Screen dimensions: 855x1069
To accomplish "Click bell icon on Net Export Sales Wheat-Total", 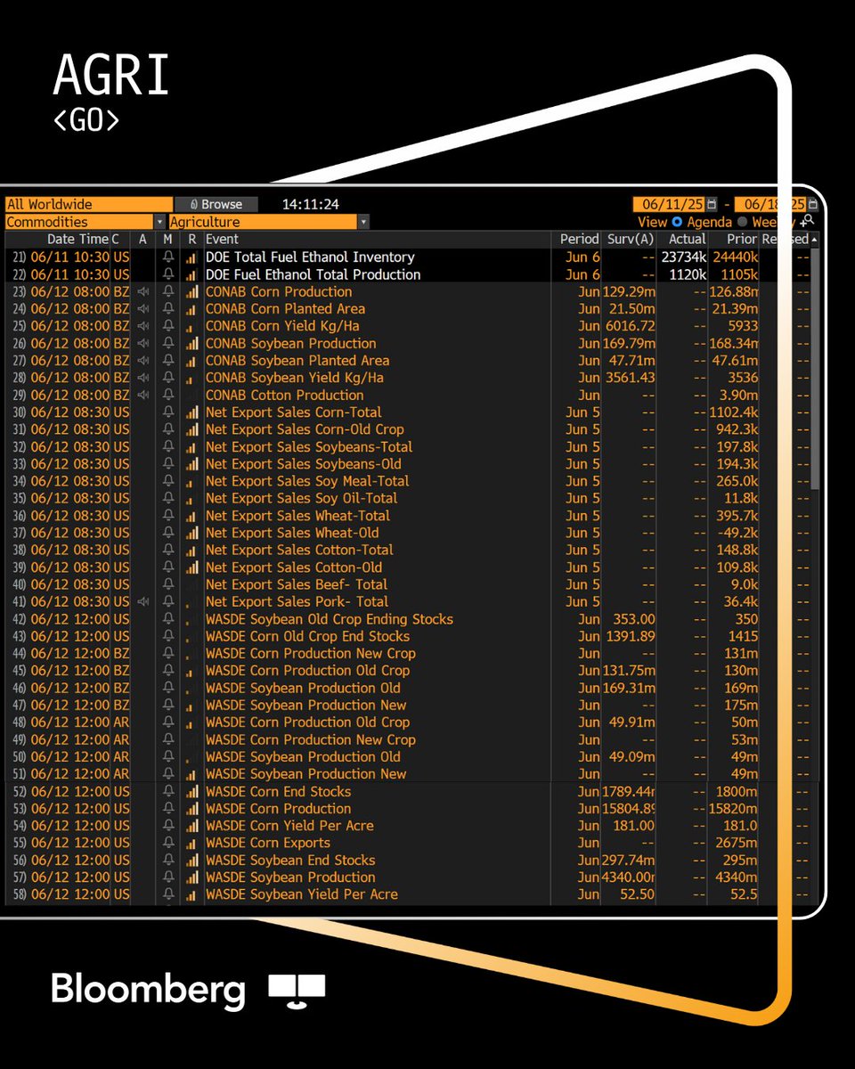I will point(168,516).
